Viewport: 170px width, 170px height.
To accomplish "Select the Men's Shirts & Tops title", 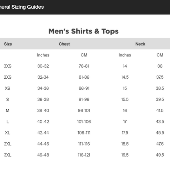I will [x=83, y=31].
